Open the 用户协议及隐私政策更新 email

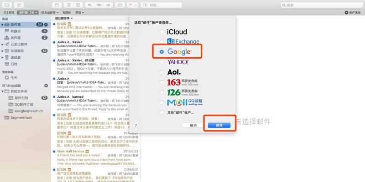95,175
